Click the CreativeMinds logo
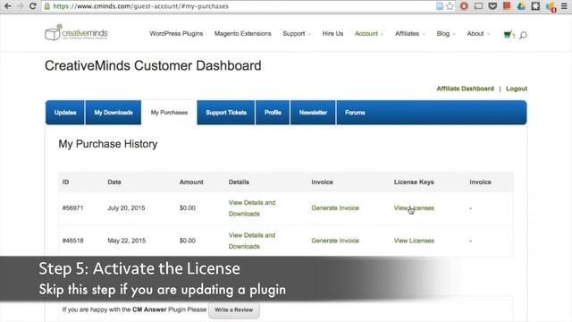Image resolution: width=572 pixels, height=322 pixels. pyautogui.click(x=76, y=33)
